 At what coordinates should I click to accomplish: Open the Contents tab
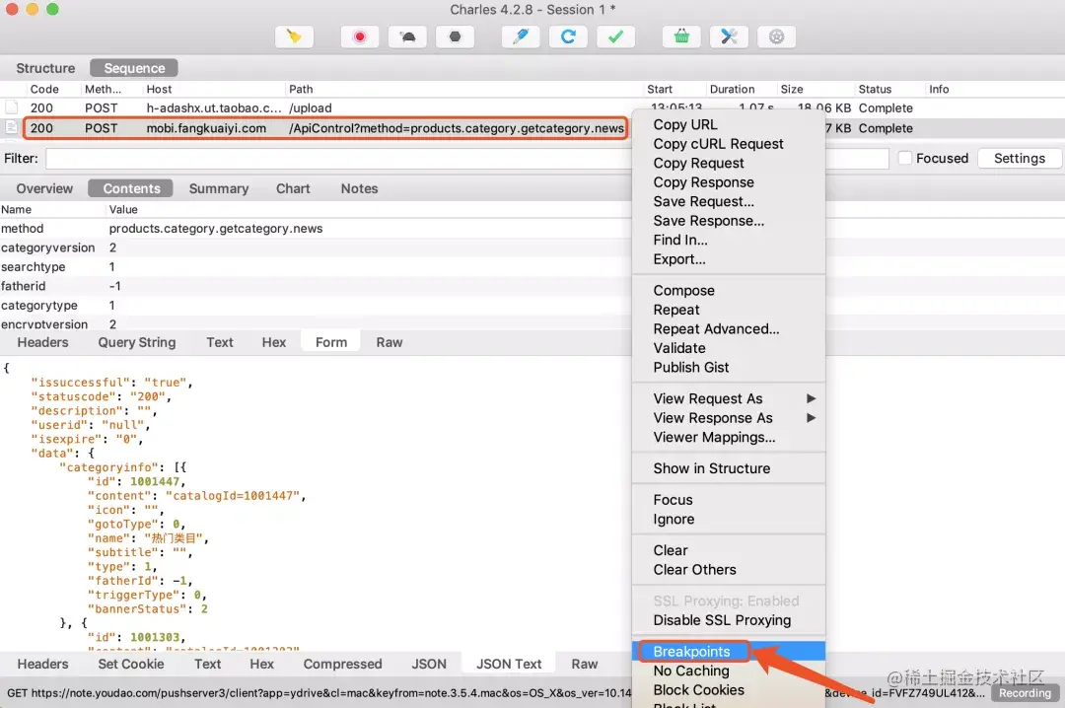point(131,188)
